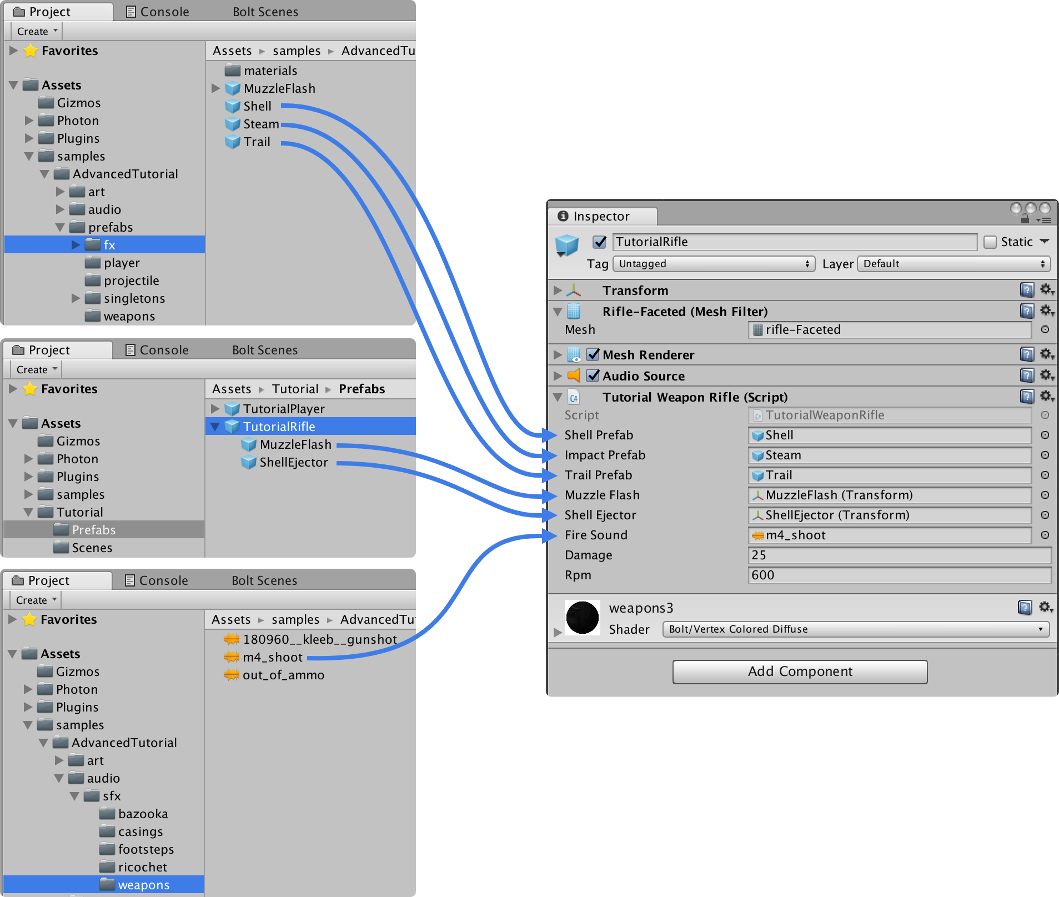The height and width of the screenshot is (897, 1059).
Task: Select the Inspector tab
Action: pyautogui.click(x=602, y=216)
